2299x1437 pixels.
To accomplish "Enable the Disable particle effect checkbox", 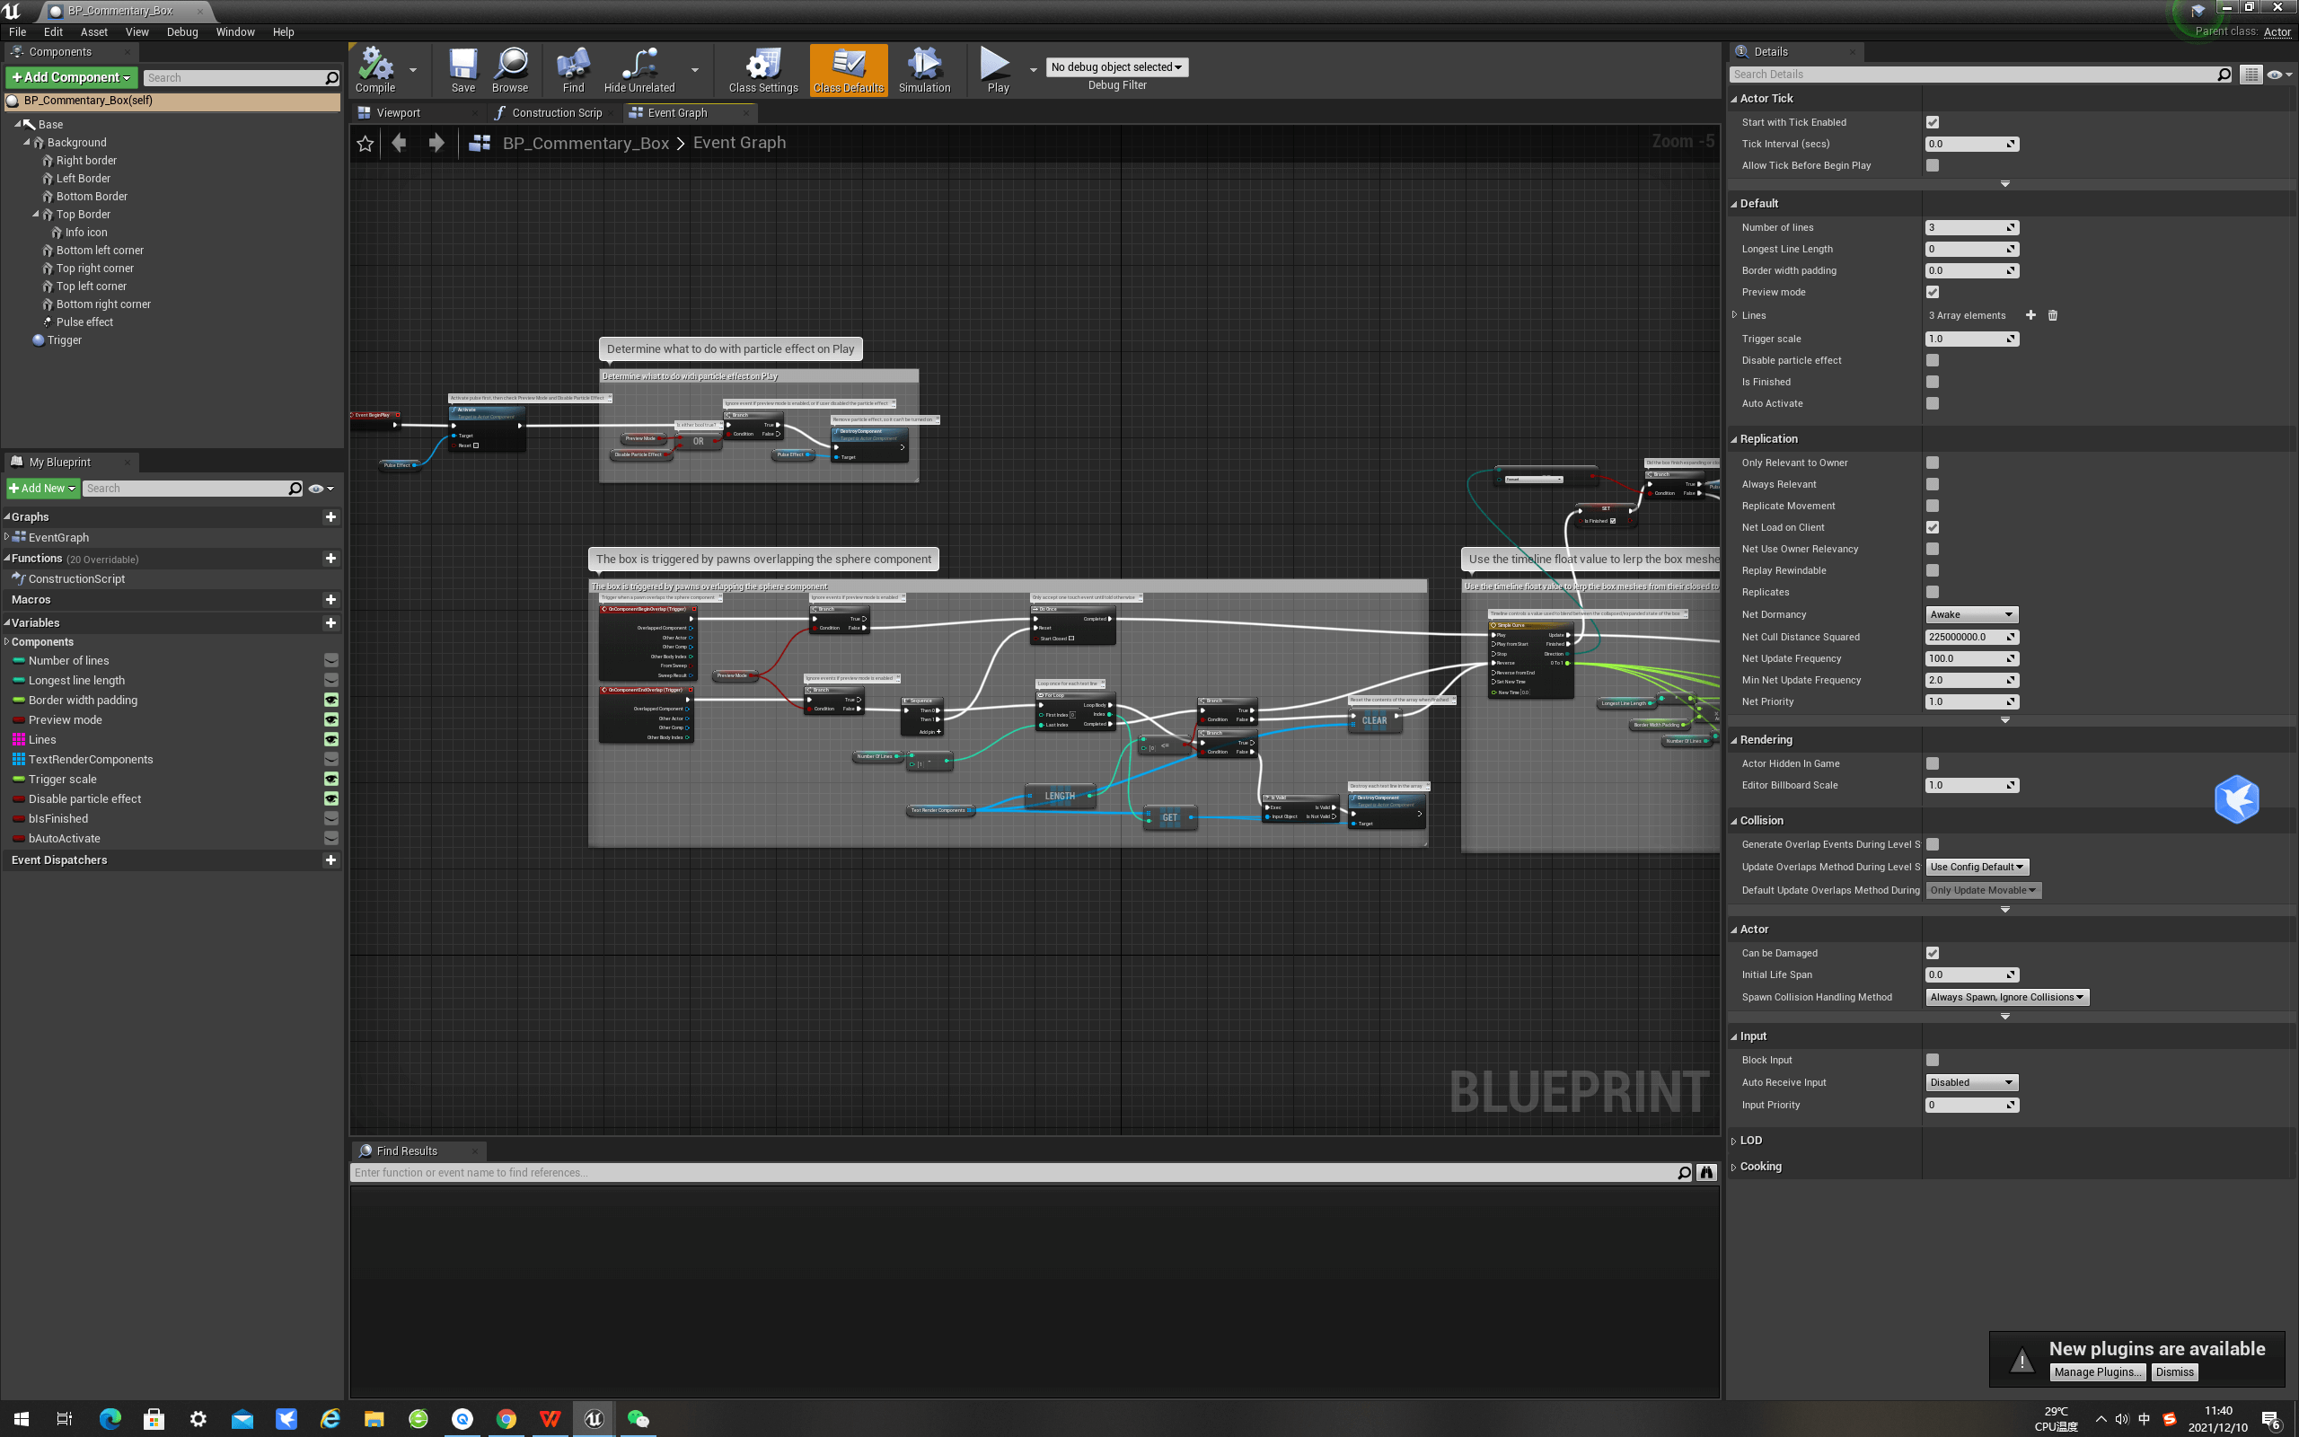I will click(1933, 360).
